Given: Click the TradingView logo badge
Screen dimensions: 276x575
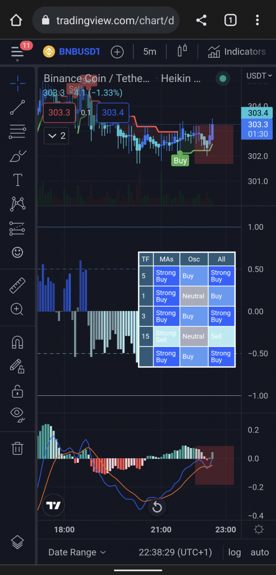Looking at the screenshot, I should [x=53, y=506].
